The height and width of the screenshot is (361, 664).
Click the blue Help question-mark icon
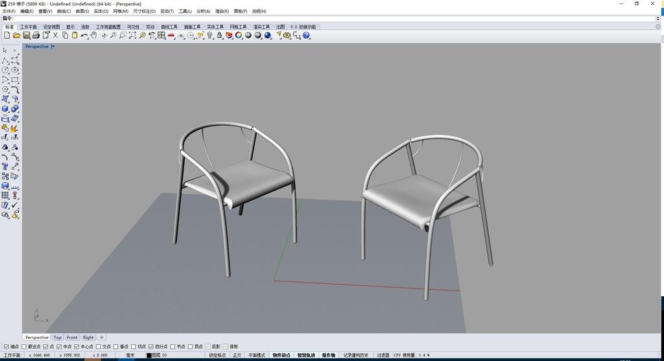[x=306, y=36]
